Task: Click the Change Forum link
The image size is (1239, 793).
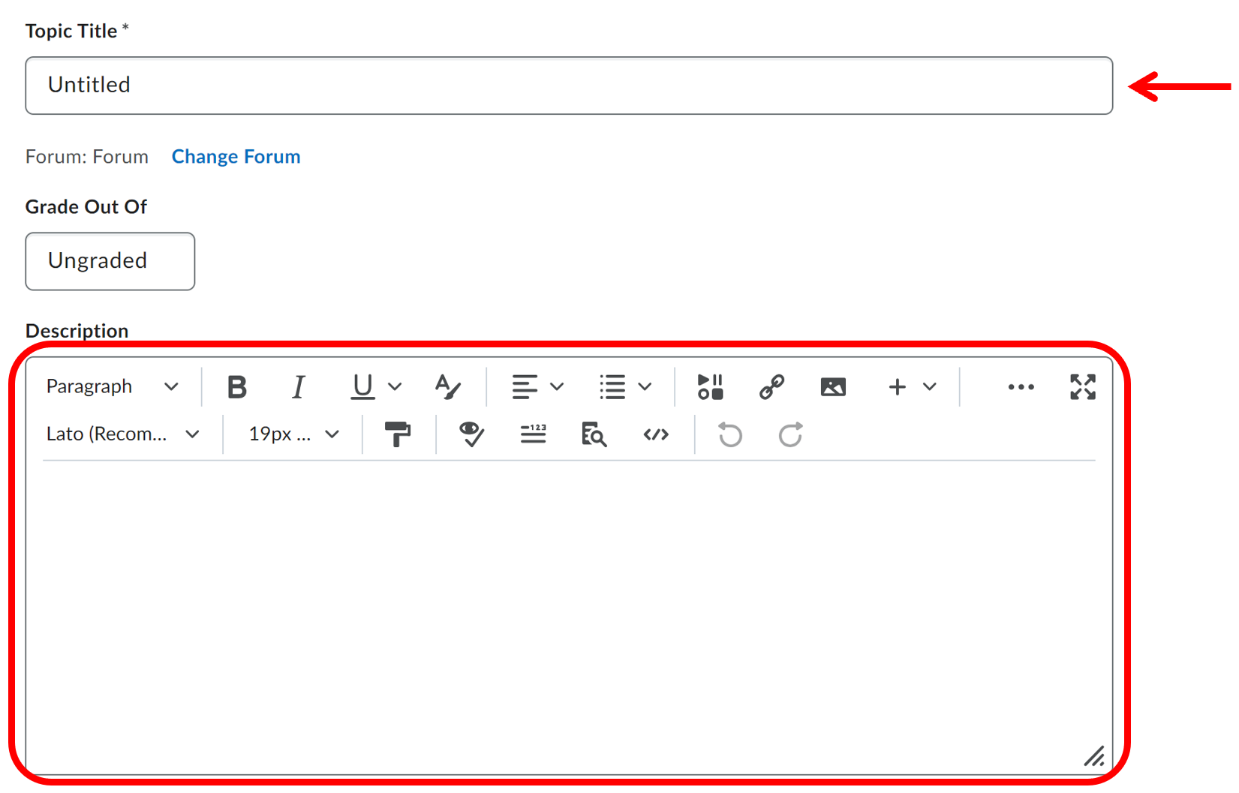Action: click(x=236, y=157)
